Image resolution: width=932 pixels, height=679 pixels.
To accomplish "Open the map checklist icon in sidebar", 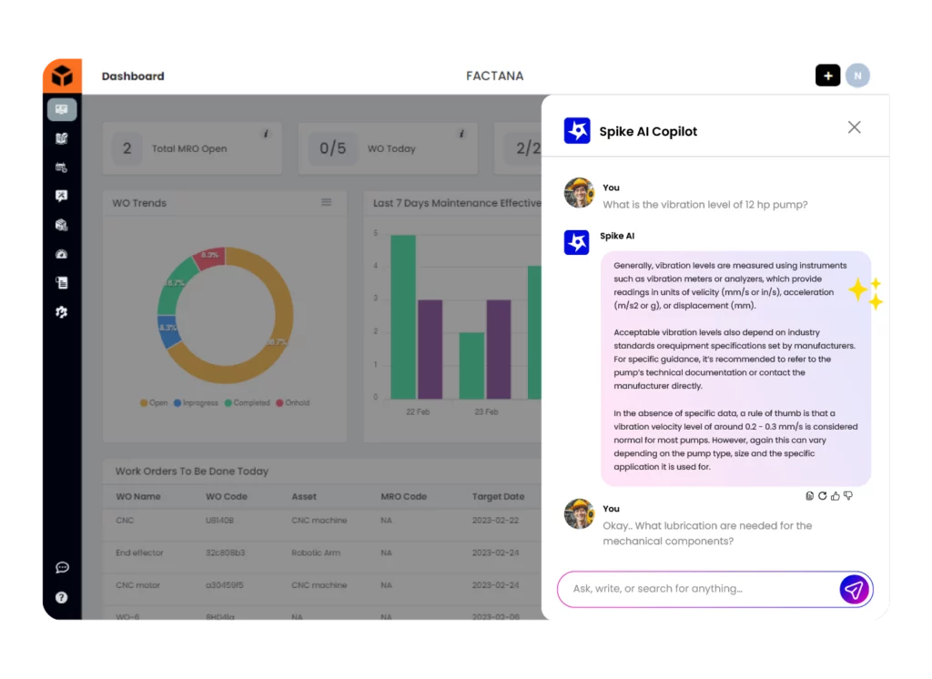I will pos(62,138).
